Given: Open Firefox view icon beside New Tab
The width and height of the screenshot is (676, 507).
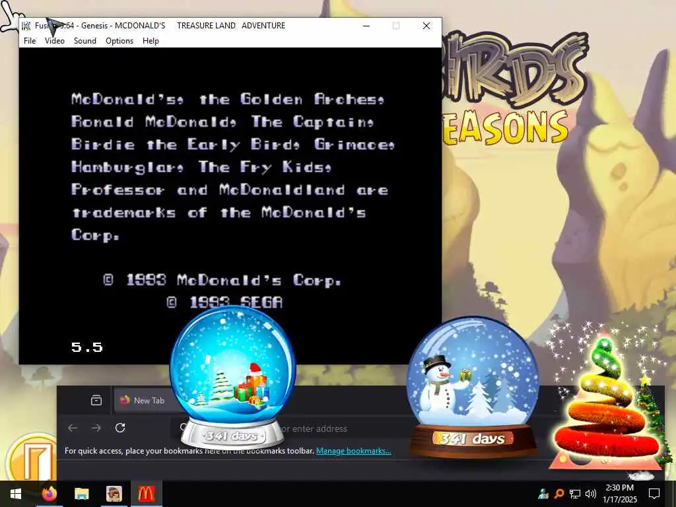Looking at the screenshot, I should 96,401.
